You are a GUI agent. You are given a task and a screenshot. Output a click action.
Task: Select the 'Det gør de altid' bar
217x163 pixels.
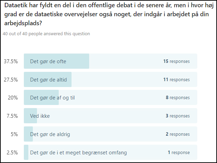pos(111,79)
